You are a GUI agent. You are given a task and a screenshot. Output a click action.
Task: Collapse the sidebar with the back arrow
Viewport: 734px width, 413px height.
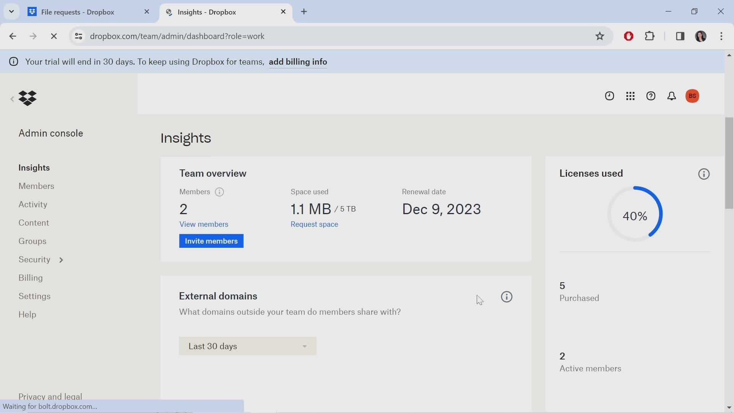pyautogui.click(x=11, y=99)
